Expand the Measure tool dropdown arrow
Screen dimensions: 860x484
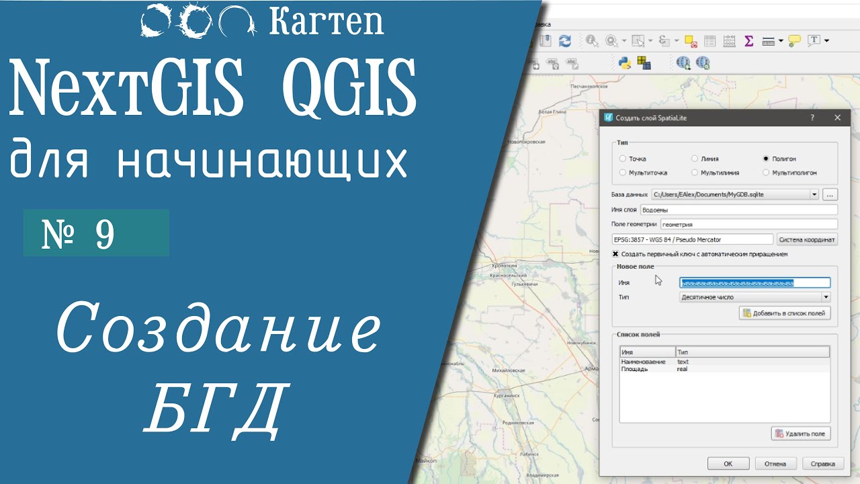(781, 41)
